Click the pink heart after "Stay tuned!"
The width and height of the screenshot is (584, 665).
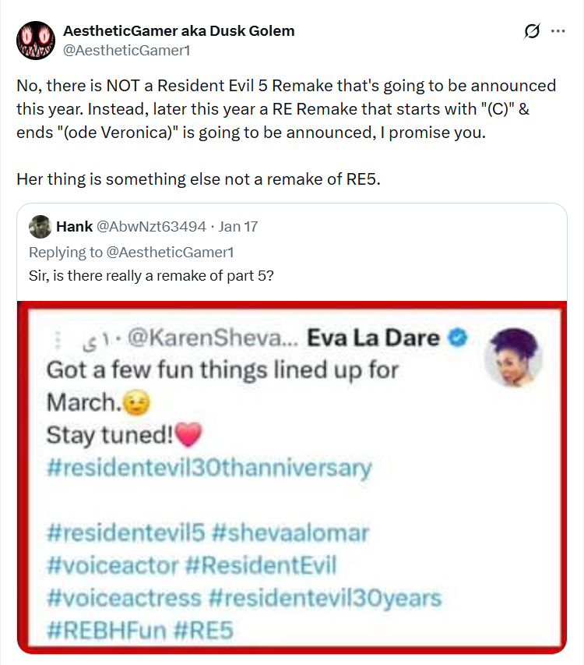click(x=190, y=433)
